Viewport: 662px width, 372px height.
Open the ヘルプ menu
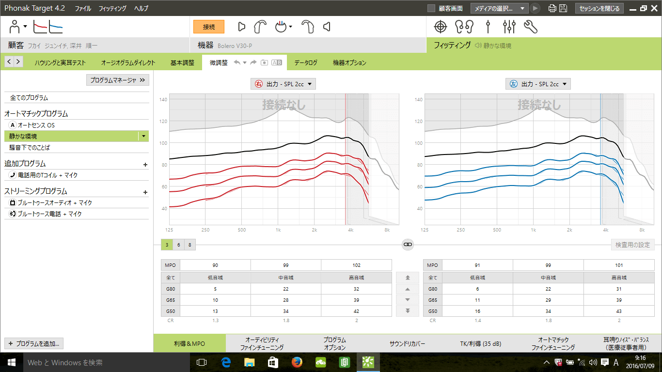click(141, 8)
